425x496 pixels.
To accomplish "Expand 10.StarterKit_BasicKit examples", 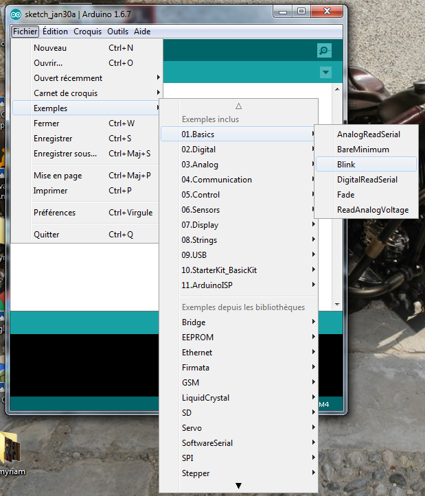I will tap(238, 270).
